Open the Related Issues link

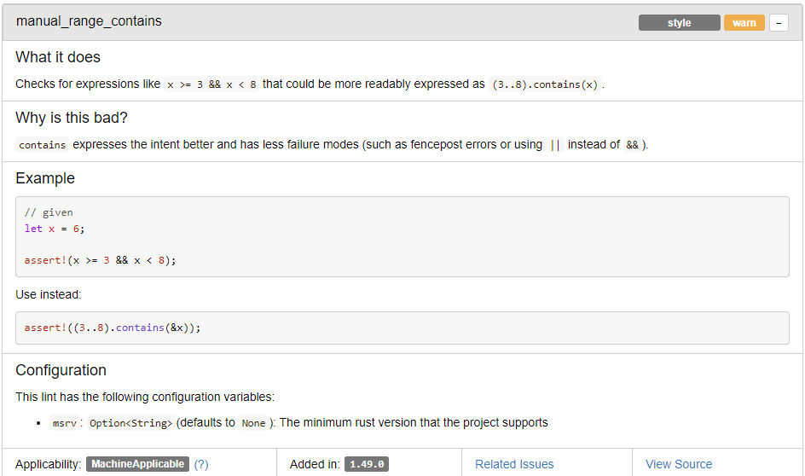coord(514,464)
